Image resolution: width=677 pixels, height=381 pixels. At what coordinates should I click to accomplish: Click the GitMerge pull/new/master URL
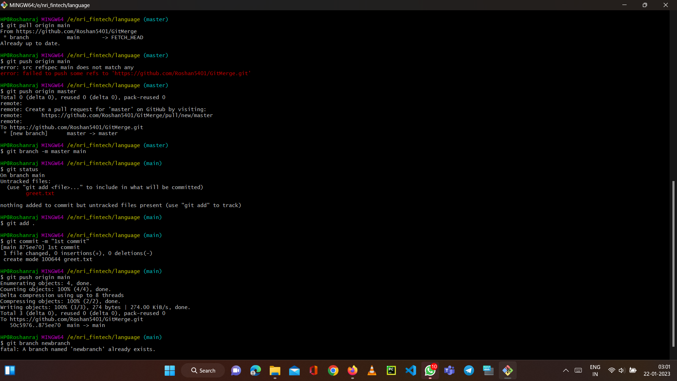coord(127,115)
